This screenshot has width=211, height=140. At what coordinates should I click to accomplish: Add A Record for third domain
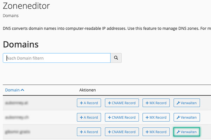tap(89, 132)
